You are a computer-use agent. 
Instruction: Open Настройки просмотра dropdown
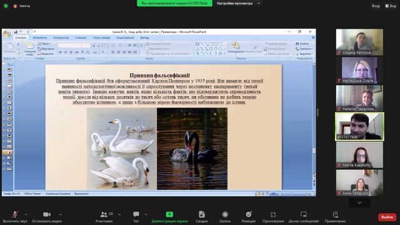[238, 3]
